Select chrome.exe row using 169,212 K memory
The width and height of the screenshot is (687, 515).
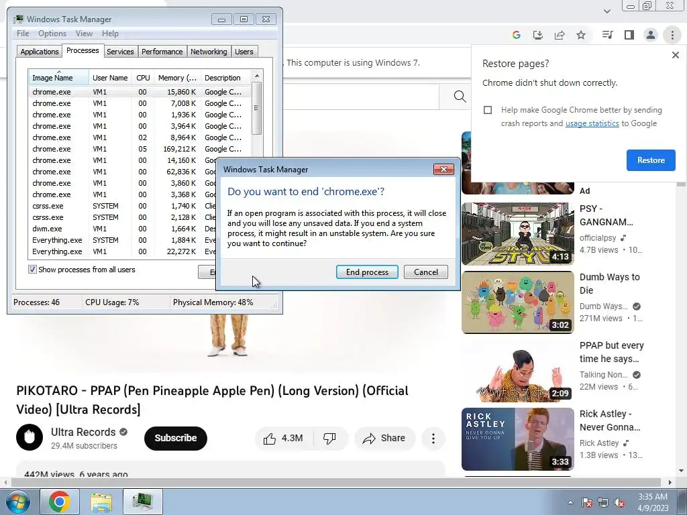pyautogui.click(x=140, y=149)
